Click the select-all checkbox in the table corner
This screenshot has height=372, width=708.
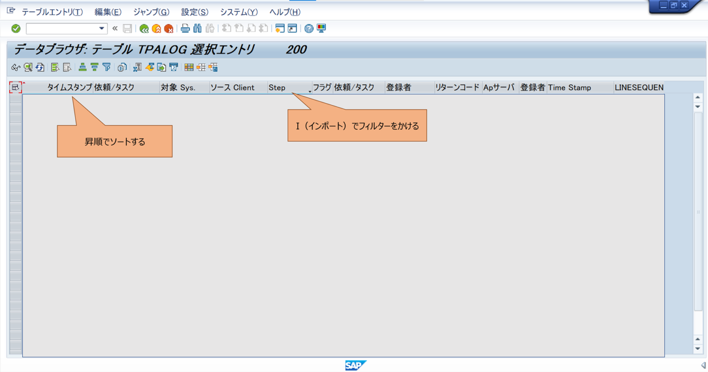(x=14, y=87)
